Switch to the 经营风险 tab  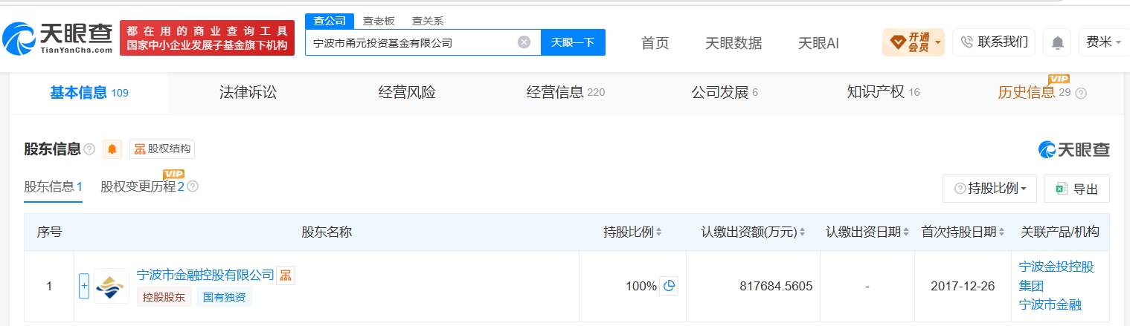(x=407, y=93)
